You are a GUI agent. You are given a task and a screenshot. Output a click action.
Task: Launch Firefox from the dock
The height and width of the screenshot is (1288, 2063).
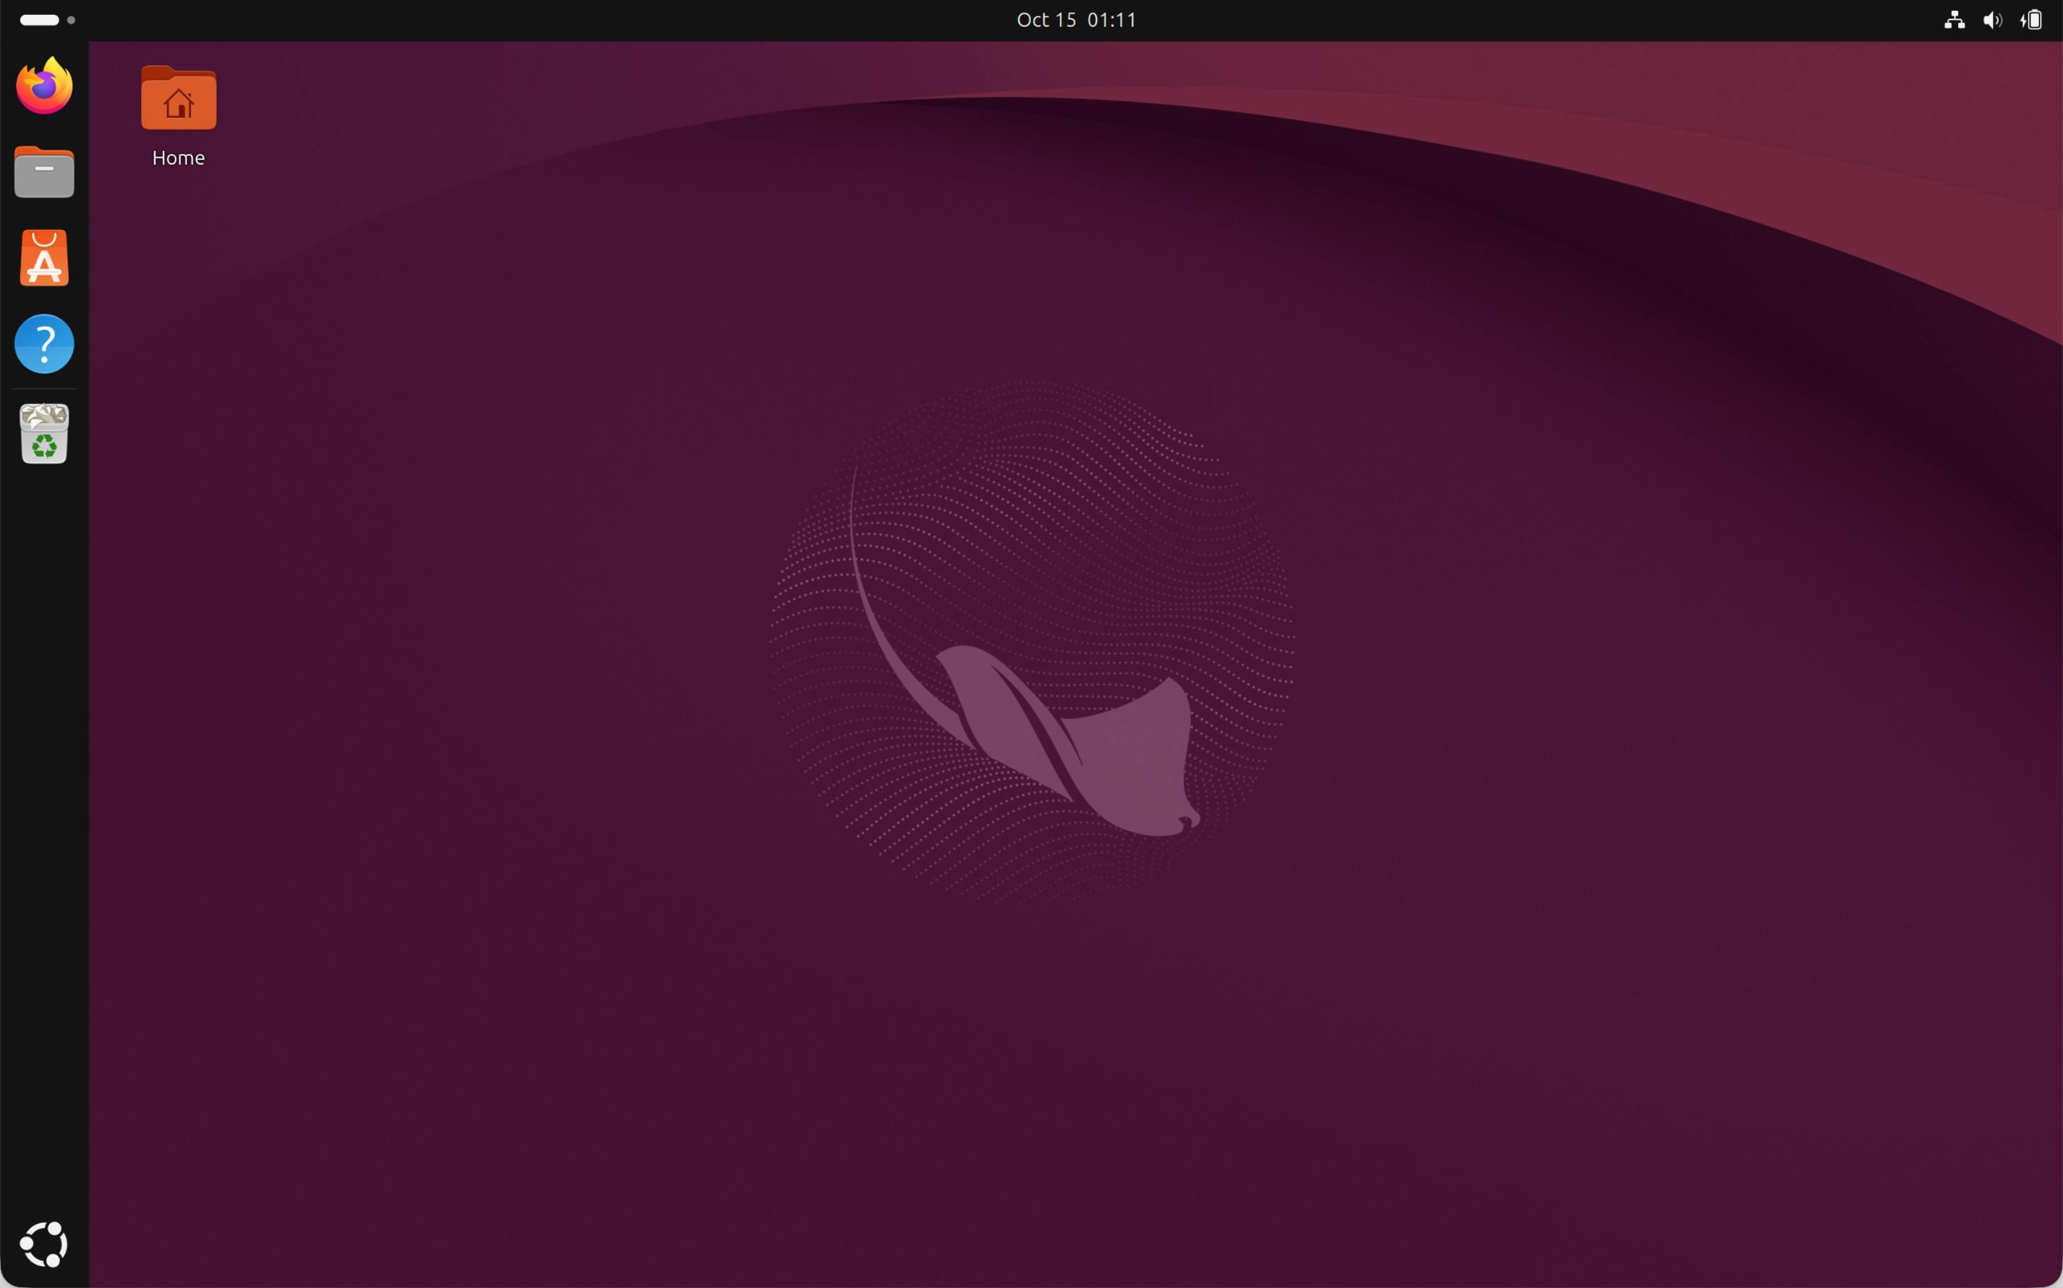tap(45, 85)
